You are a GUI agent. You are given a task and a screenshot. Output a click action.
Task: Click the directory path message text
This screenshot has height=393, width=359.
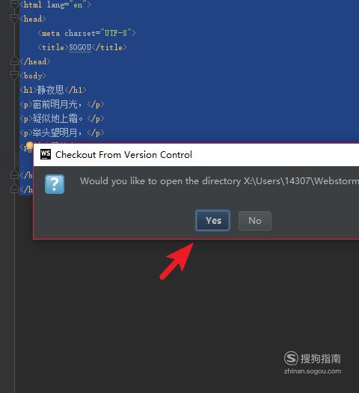click(x=219, y=181)
